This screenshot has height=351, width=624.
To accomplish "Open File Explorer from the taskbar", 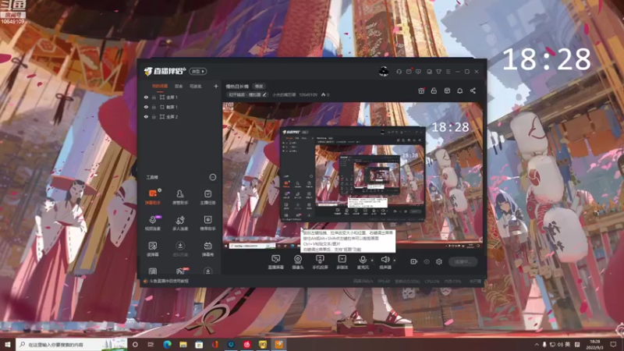I will tap(183, 344).
